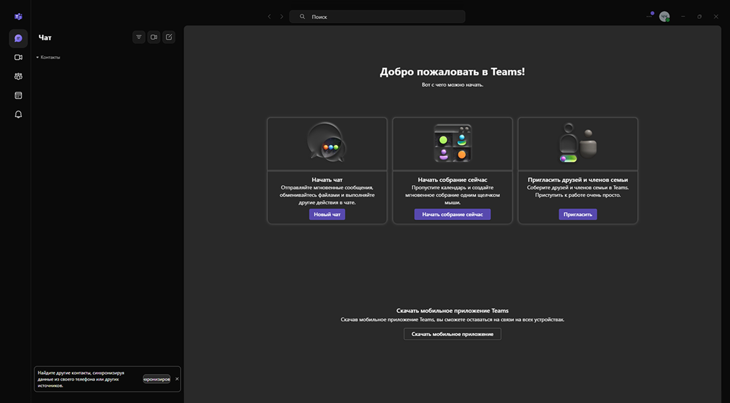The width and height of the screenshot is (730, 403).
Task: Go forward with the right arrow
Action: (x=282, y=16)
